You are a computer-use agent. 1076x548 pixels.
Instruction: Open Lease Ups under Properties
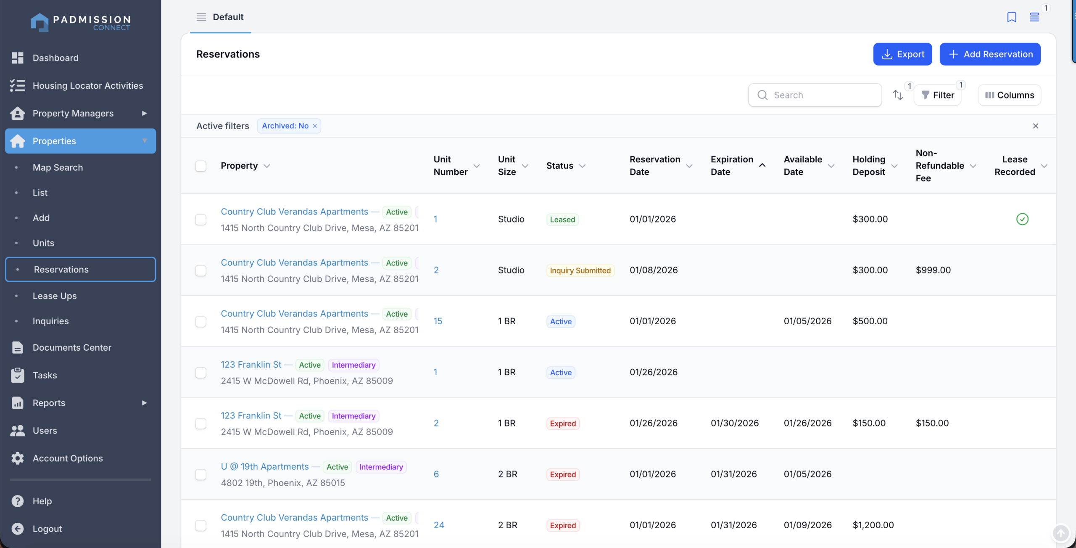(55, 296)
